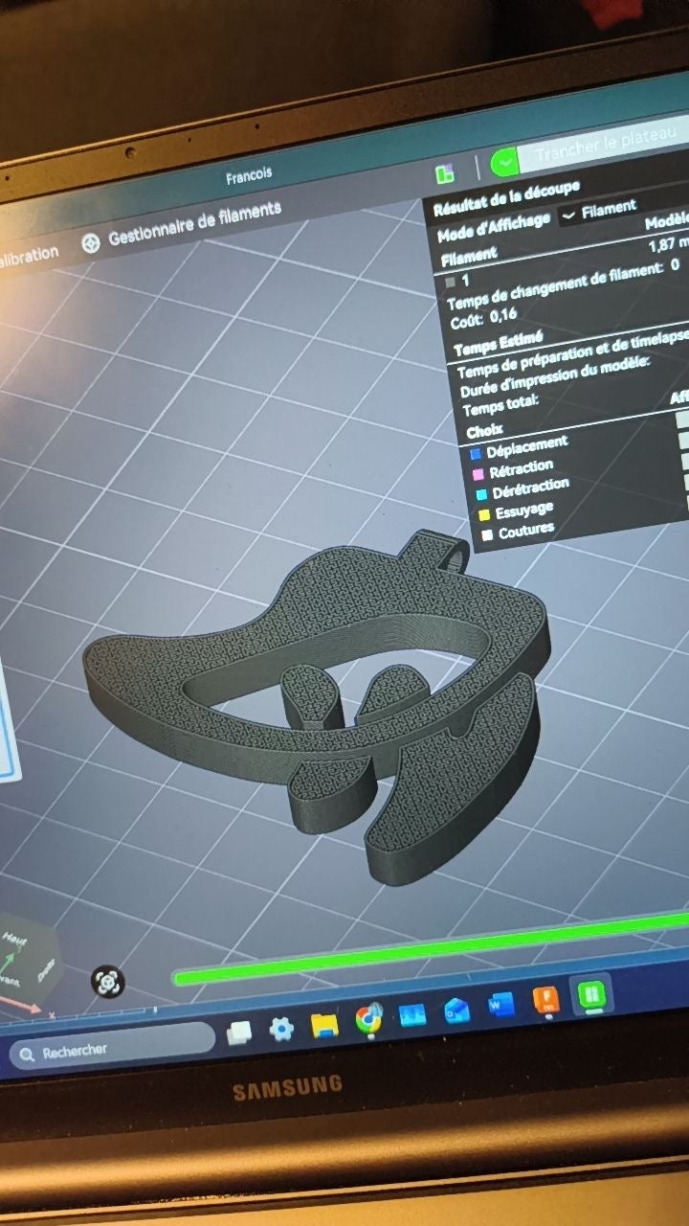
Task: Click Durée d'impression du modèle row
Action: pyautogui.click(x=555, y=376)
